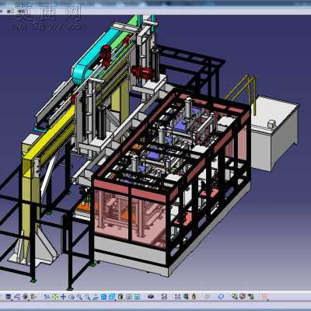Click the Normal View icon
Image resolution: width=311 pixels, height=311 pixels.
pyautogui.click(x=96, y=297)
